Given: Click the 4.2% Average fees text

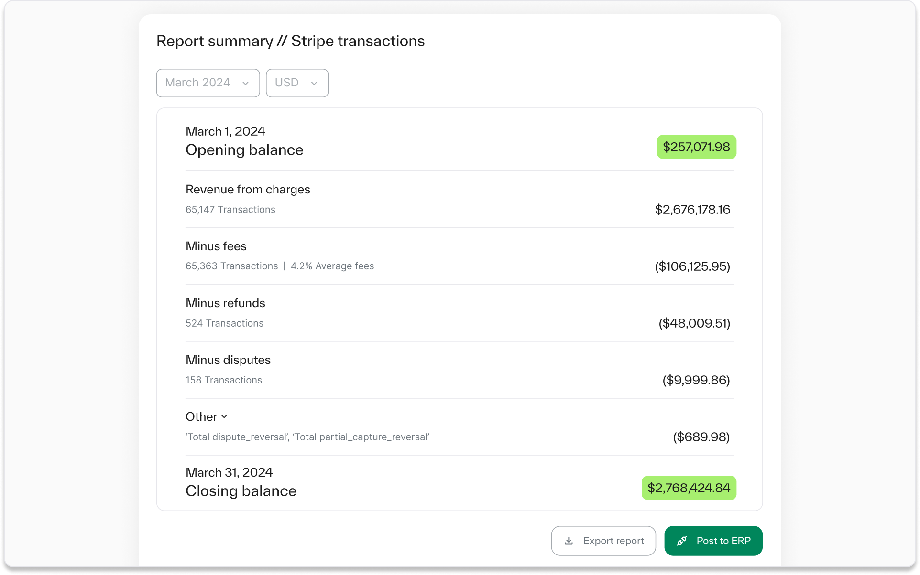Looking at the screenshot, I should click(332, 266).
